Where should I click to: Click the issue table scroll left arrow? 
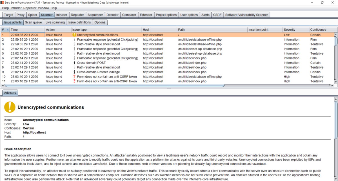[3, 85]
